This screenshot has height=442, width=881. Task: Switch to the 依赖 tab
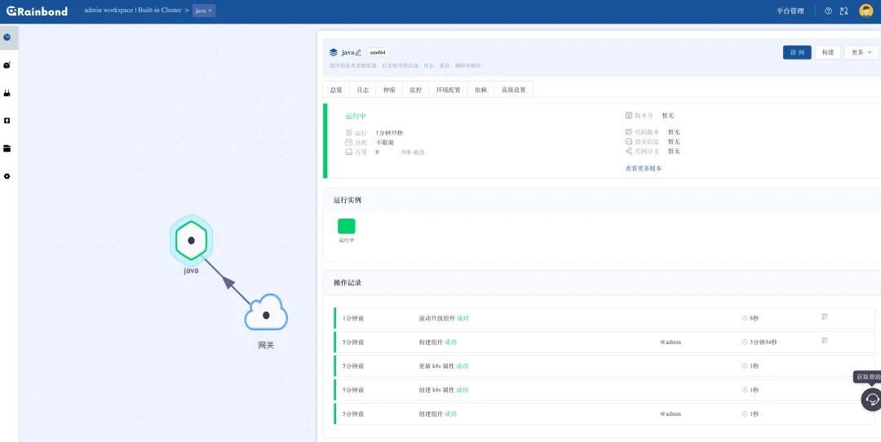click(481, 90)
